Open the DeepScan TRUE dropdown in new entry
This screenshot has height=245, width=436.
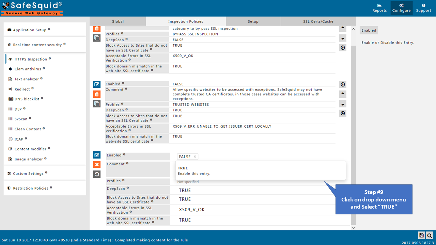255,190
